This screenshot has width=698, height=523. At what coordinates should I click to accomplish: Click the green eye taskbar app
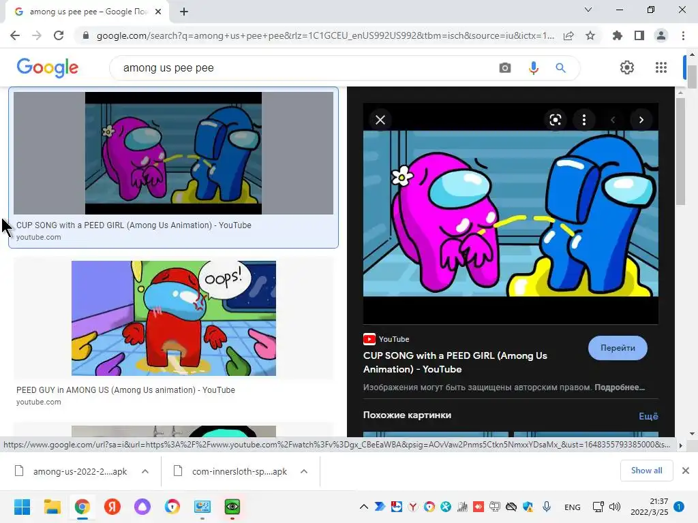coord(232,507)
